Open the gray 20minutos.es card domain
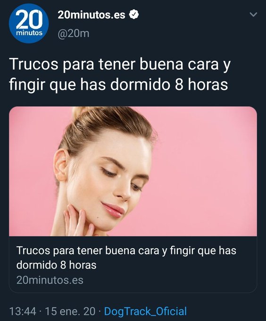The image size is (266, 321). (50, 280)
